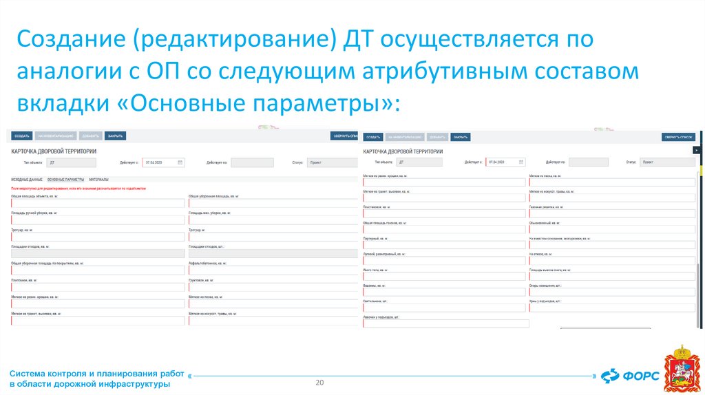Click ЗАКРЫТЬ button in the left screenshot
Screen dimensions: 705x395
point(115,136)
